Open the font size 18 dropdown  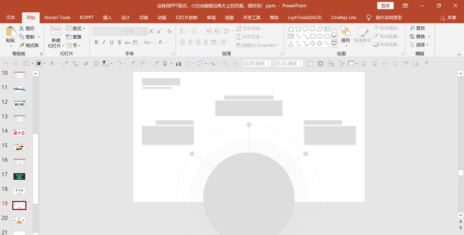click(x=144, y=31)
